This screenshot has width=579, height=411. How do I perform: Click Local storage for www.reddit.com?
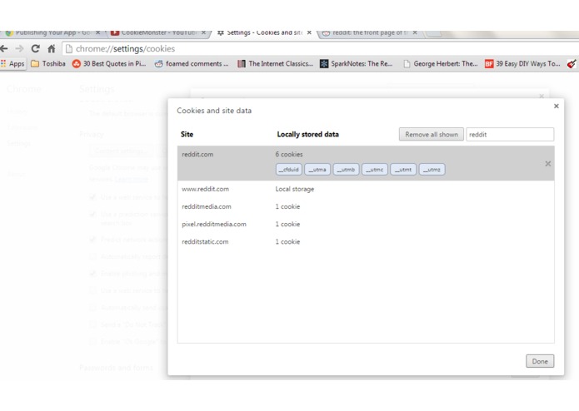pyautogui.click(x=295, y=189)
